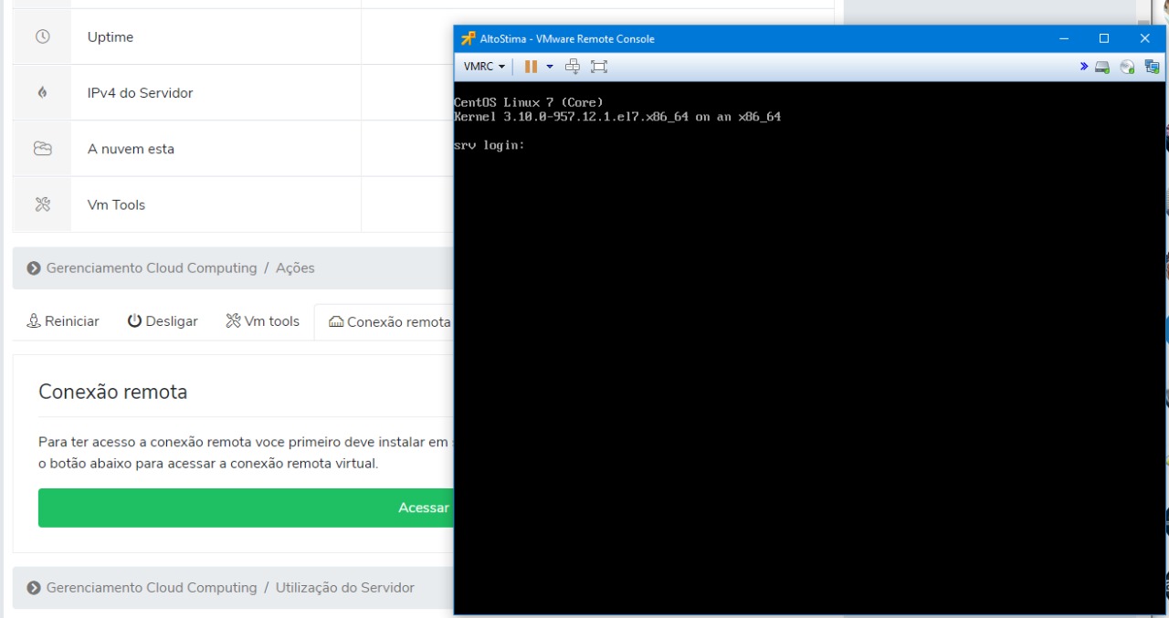This screenshot has height=618, width=1169.
Task: Click the A nuvem esta label
Action: pyautogui.click(x=131, y=149)
